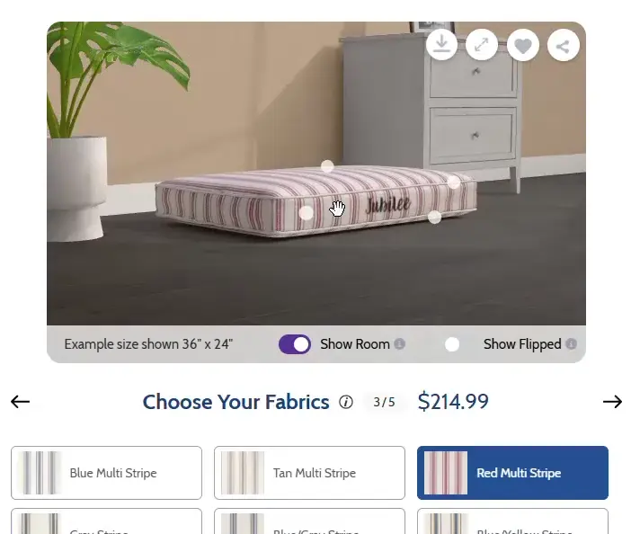Click Red Multi Stripe swatch thumbnail
This screenshot has width=631, height=534.
coord(446,473)
